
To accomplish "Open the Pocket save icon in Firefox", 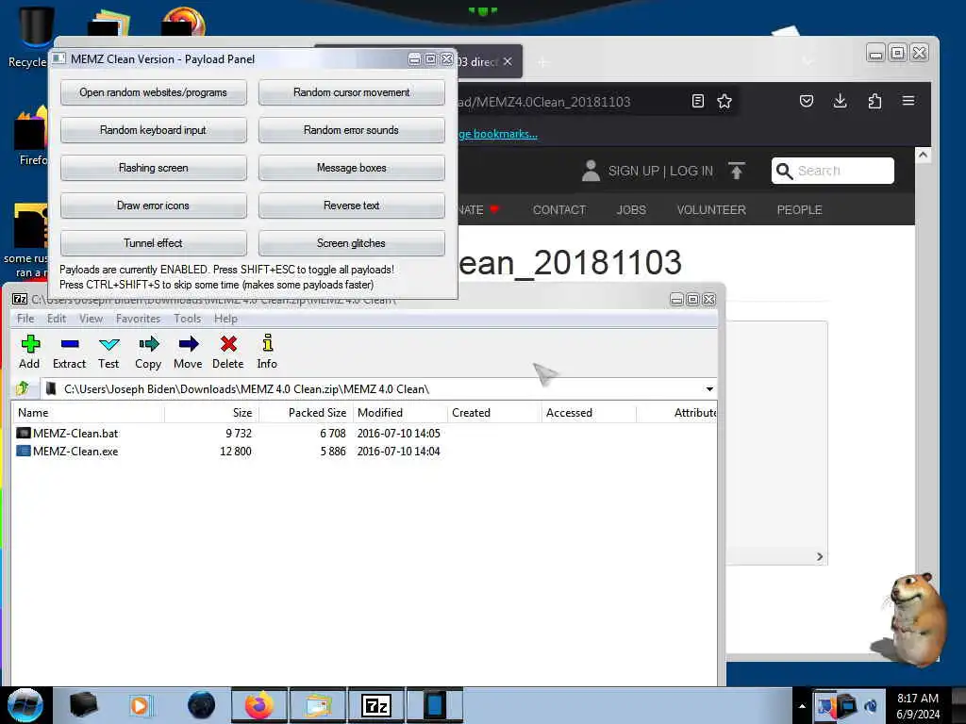I will pos(807,101).
